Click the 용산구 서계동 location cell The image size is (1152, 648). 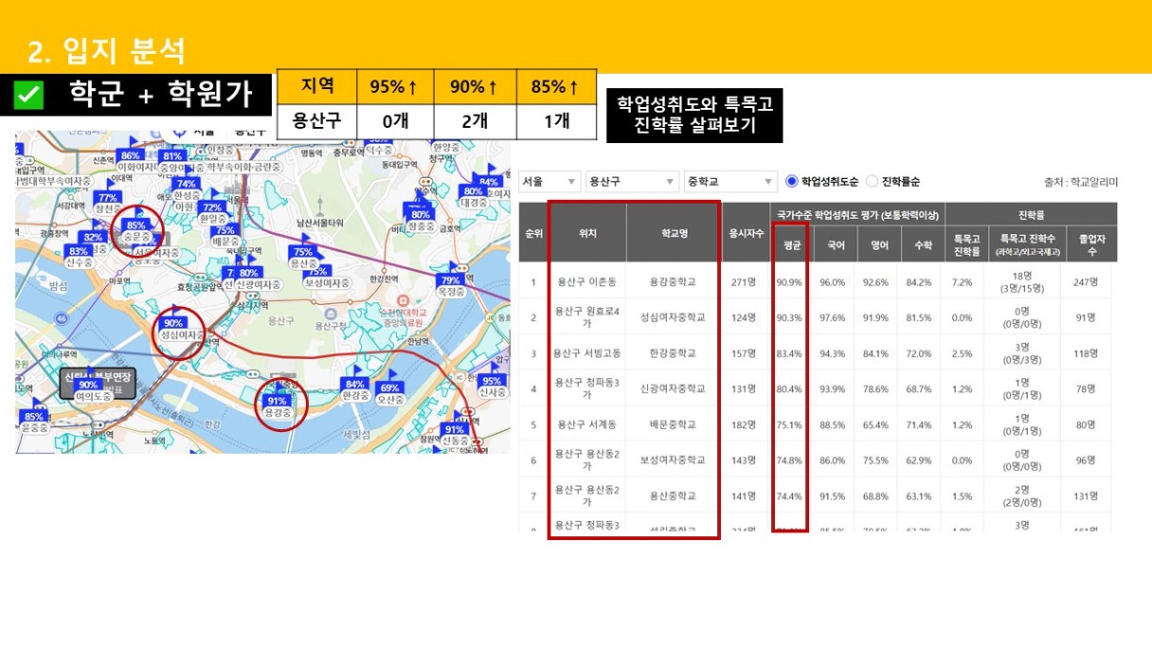587,424
